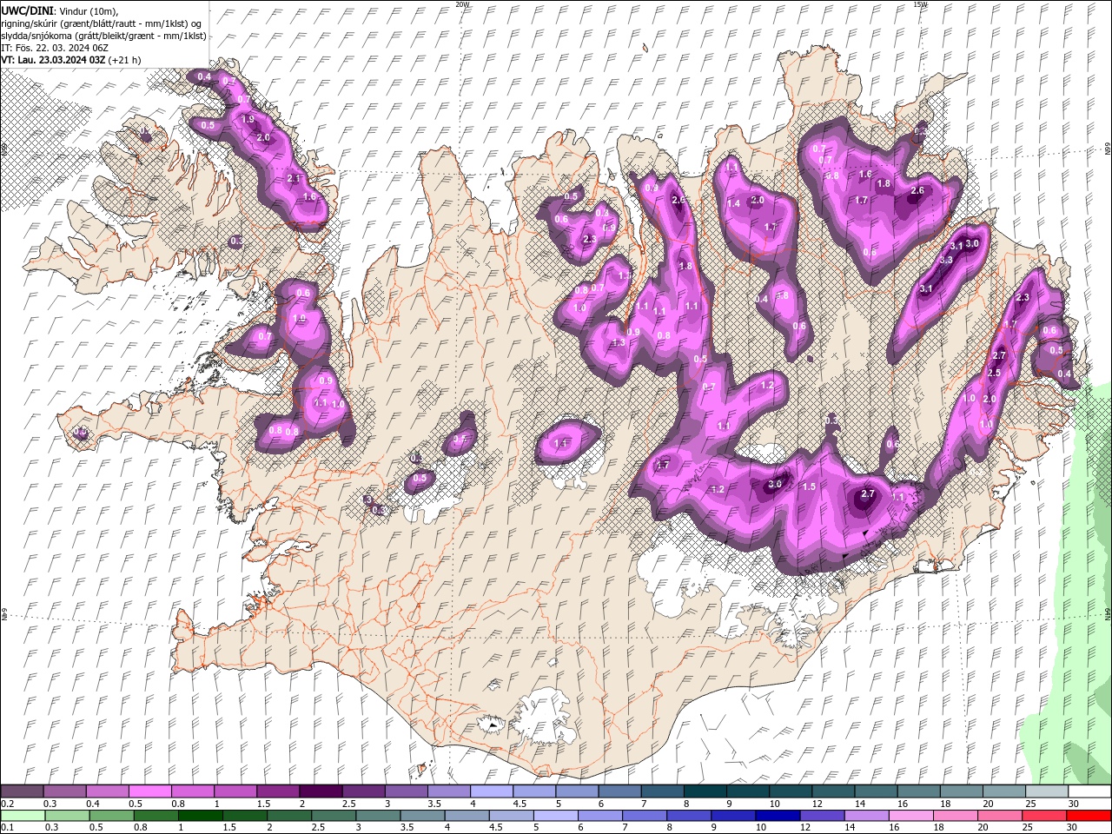Screen dimensions: 1112x834
Task: Click the '20W' longitude label
Action: 461,4
